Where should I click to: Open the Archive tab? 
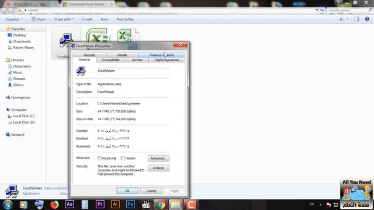click(x=137, y=60)
